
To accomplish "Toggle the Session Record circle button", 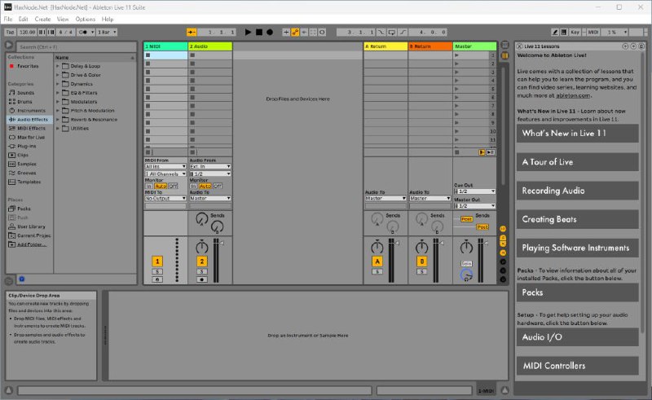I will 322,32.
